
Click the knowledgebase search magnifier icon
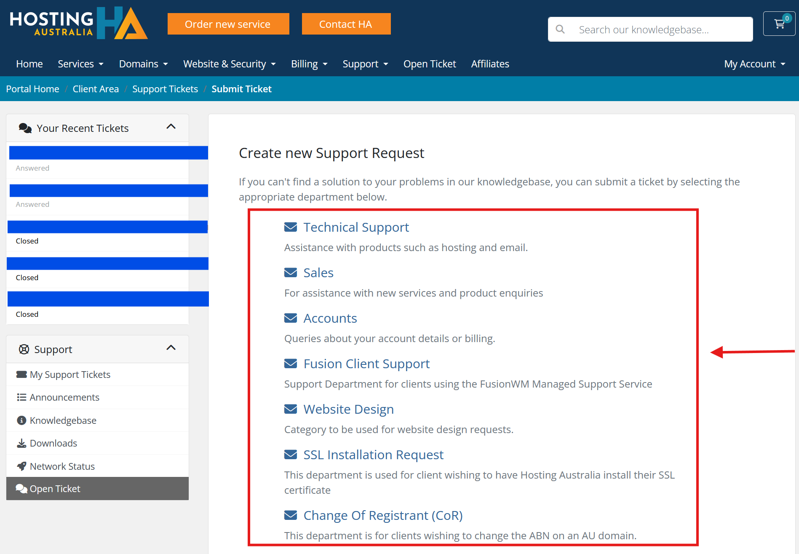[560, 29]
